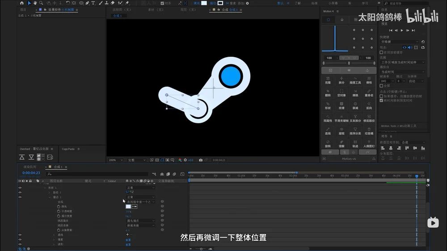Play the preview with the play button
The image size is (447, 251).
pos(402,30)
